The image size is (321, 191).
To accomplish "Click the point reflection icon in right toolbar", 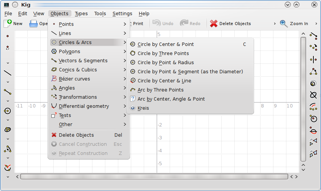I will [313, 47].
